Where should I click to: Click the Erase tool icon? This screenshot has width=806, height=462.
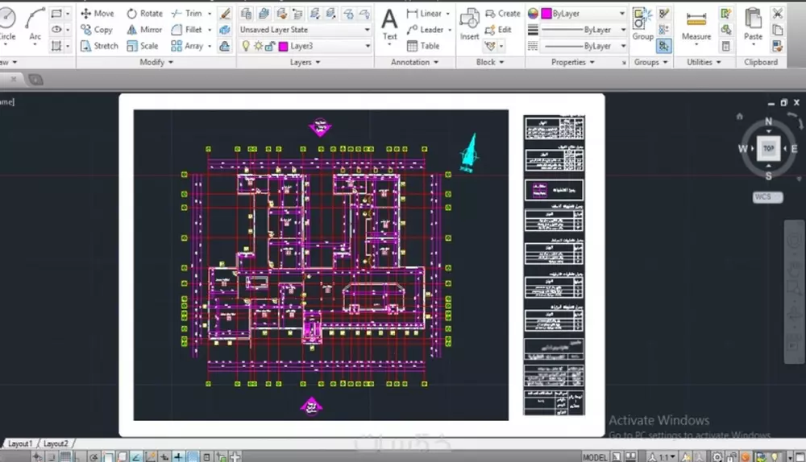coord(225,14)
